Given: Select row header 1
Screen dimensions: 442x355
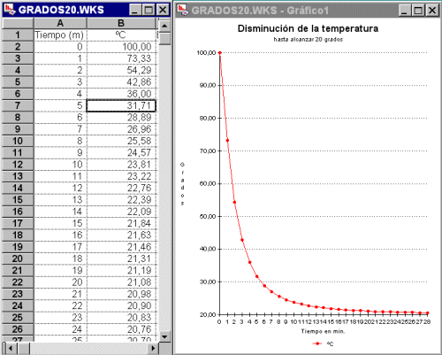Looking at the screenshot, I should tap(18, 35).
